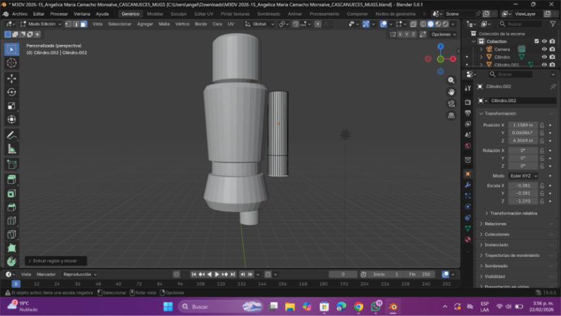This screenshot has height=316, width=561.
Task: Click the viewport zoom magnifier icon
Action: [451, 80]
